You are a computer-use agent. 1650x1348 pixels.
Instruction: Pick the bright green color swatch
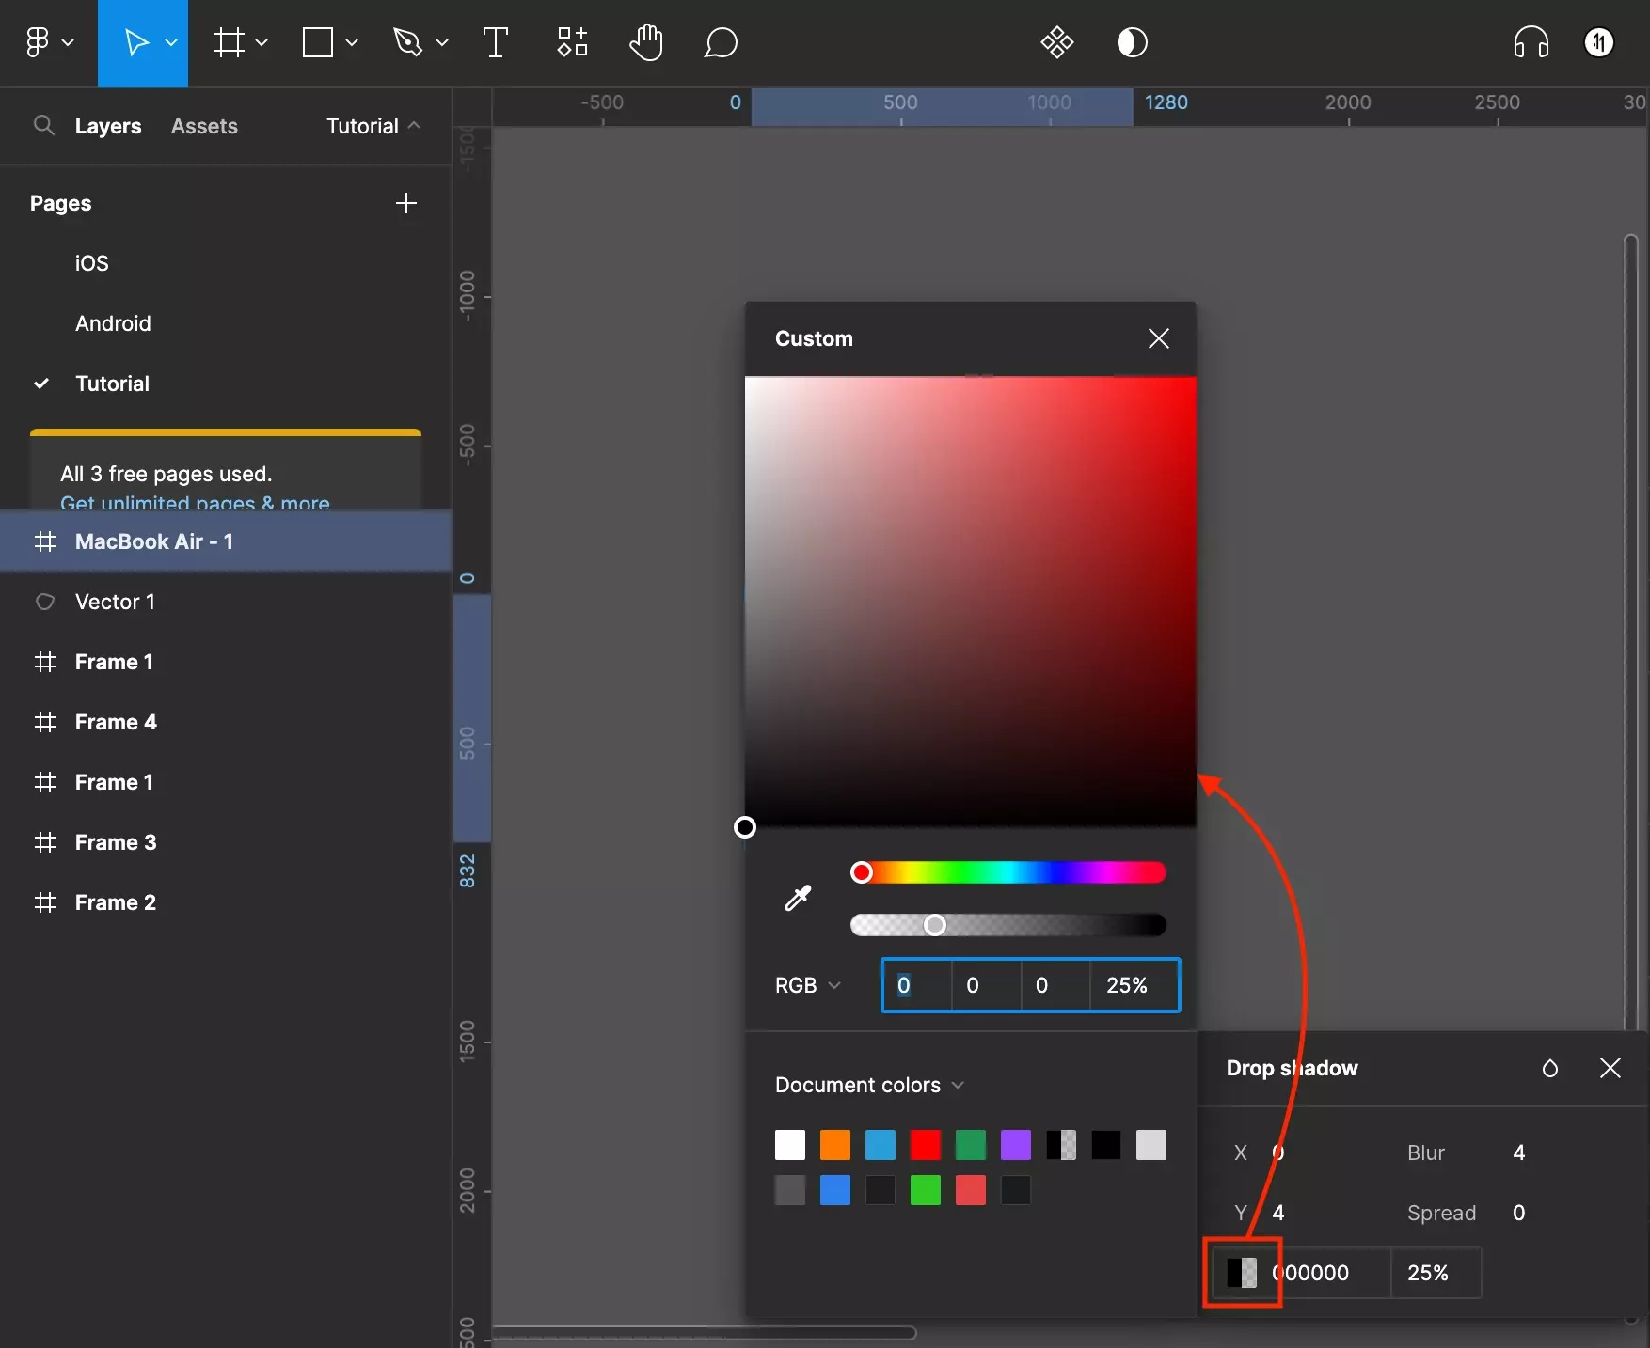pyautogui.click(x=926, y=1190)
